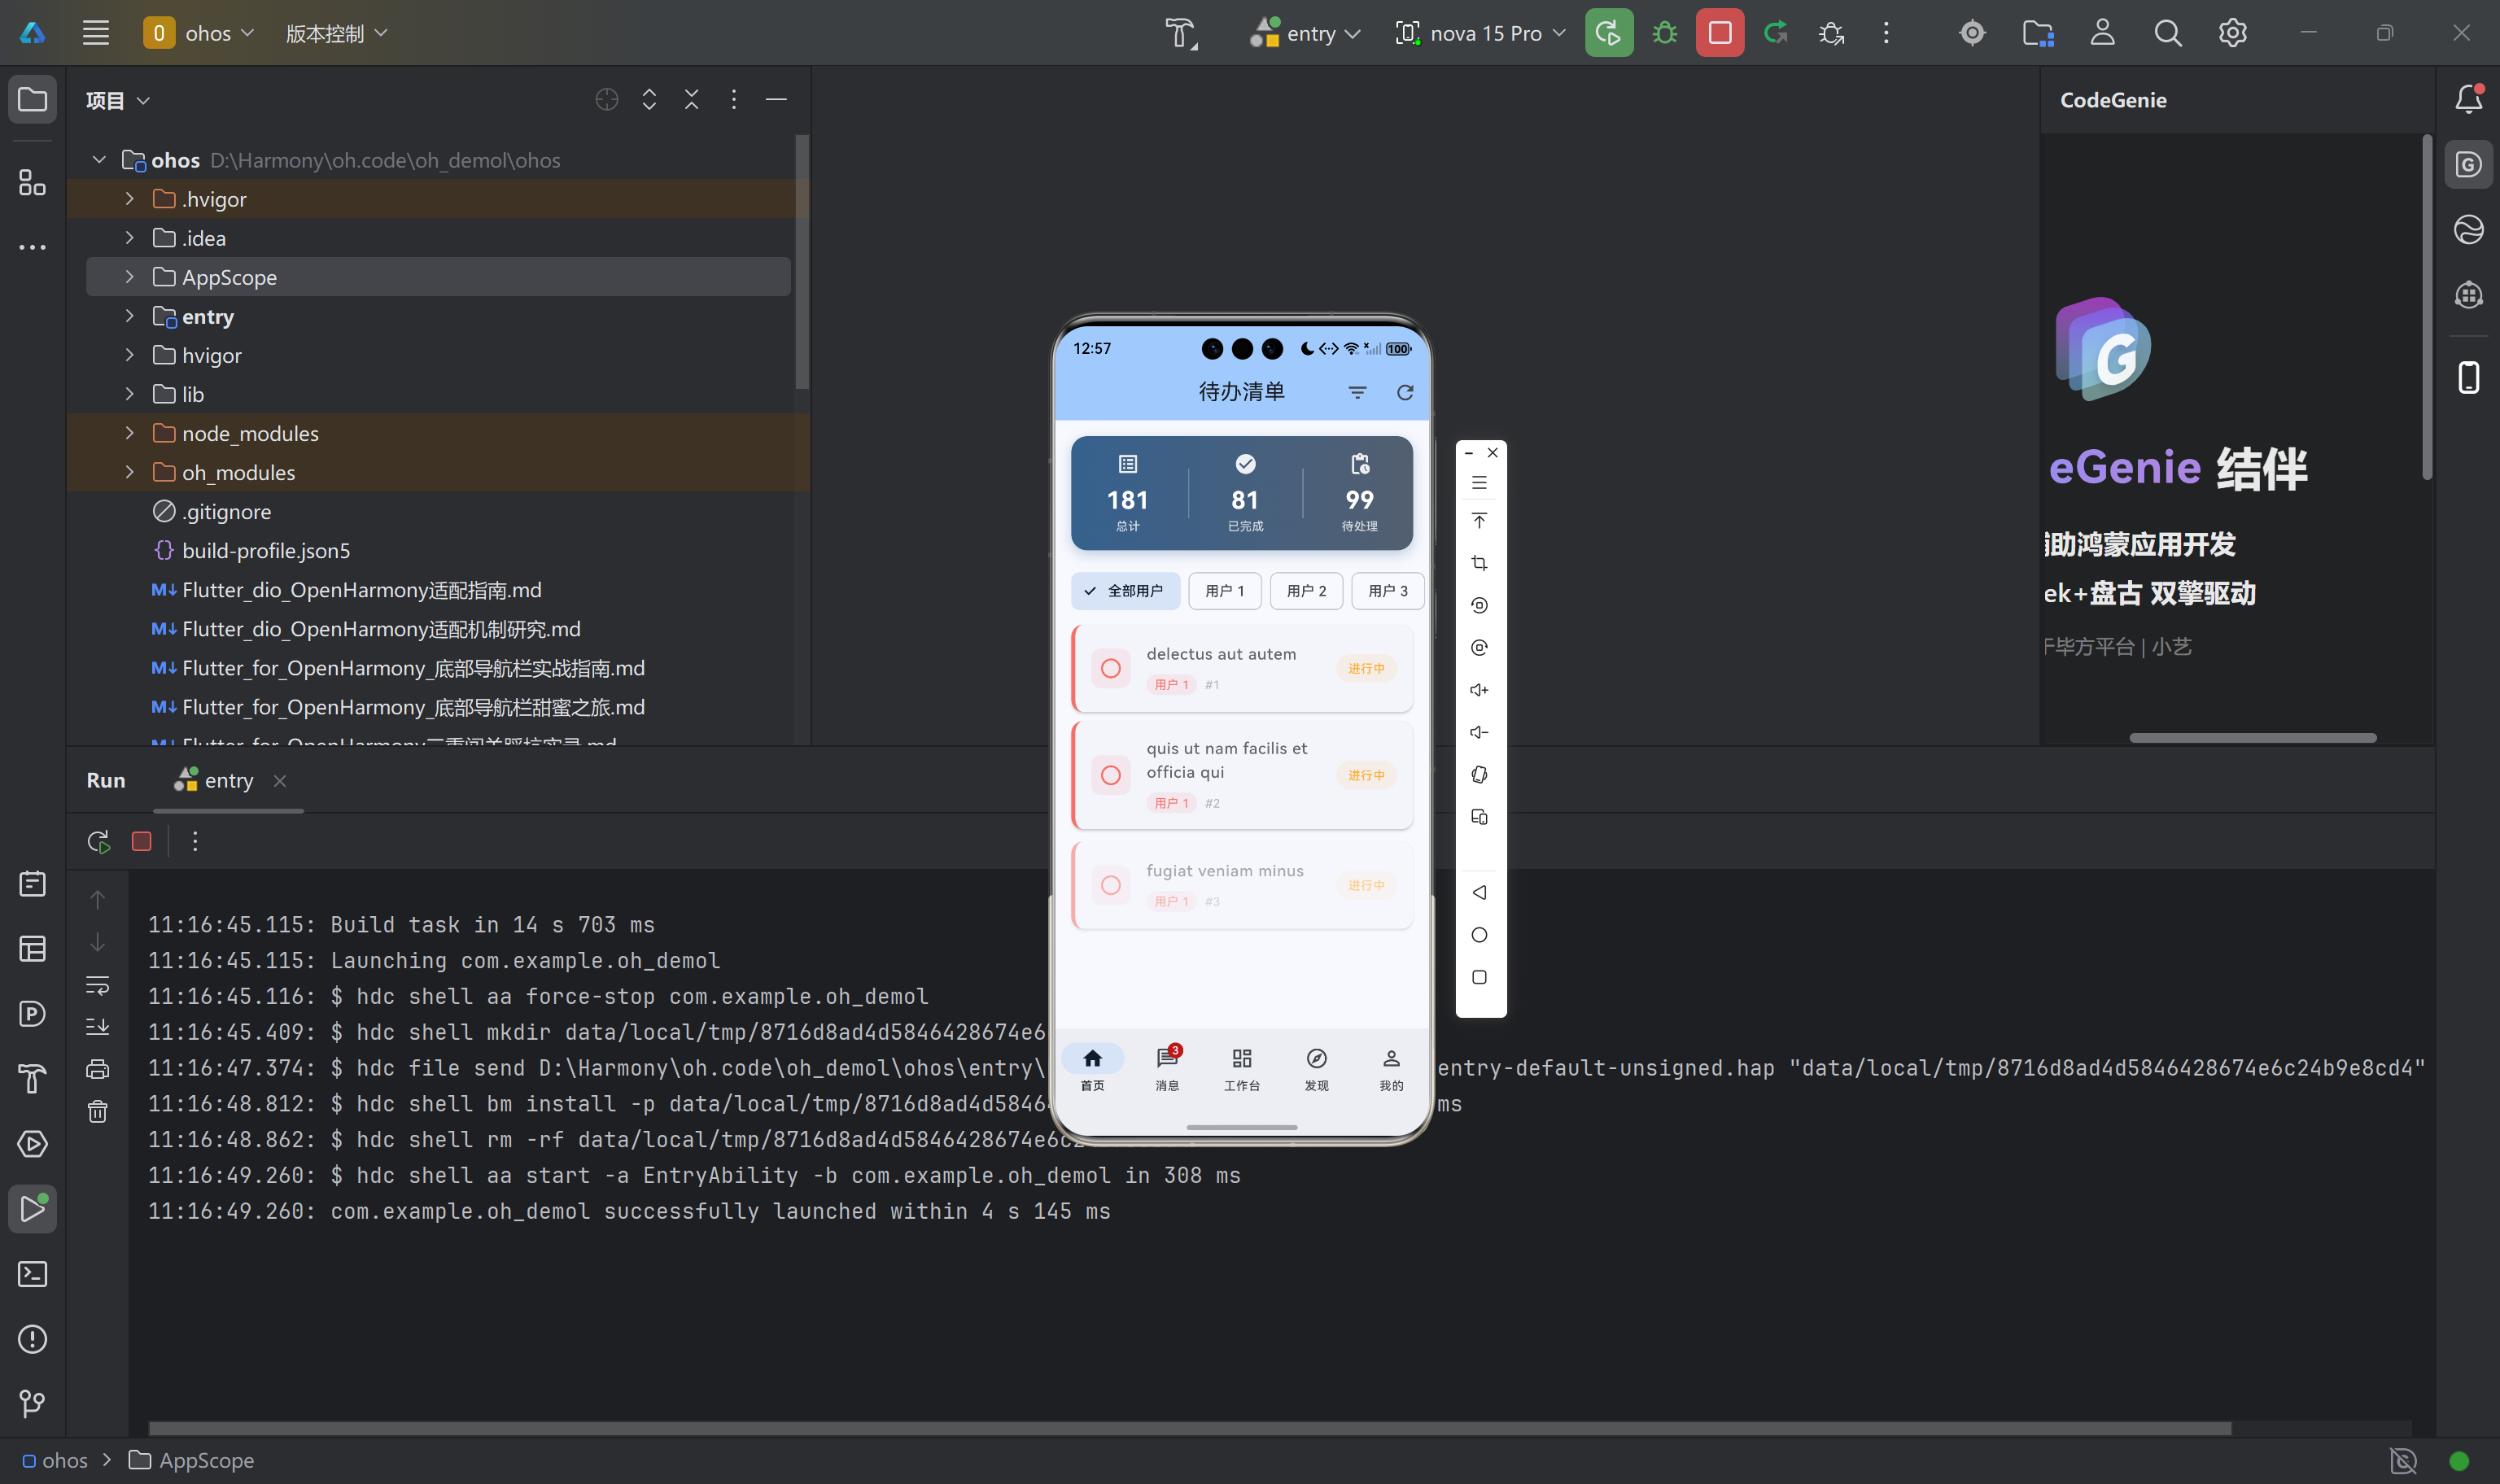Open build-profile.json5 file
Image resolution: width=2500 pixels, height=1484 pixels.
point(265,550)
